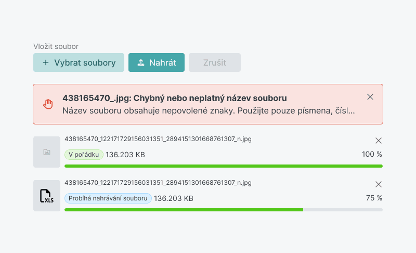Click the "V pořádku" status badge
The height and width of the screenshot is (253, 416).
pos(84,155)
